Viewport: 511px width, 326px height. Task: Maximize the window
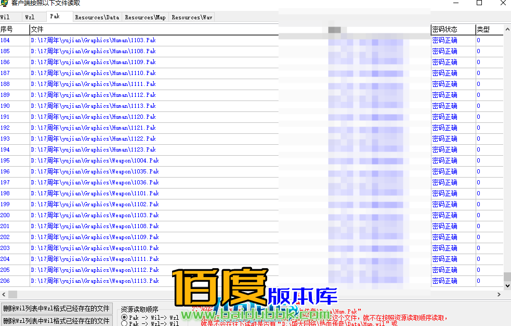[479, 3]
